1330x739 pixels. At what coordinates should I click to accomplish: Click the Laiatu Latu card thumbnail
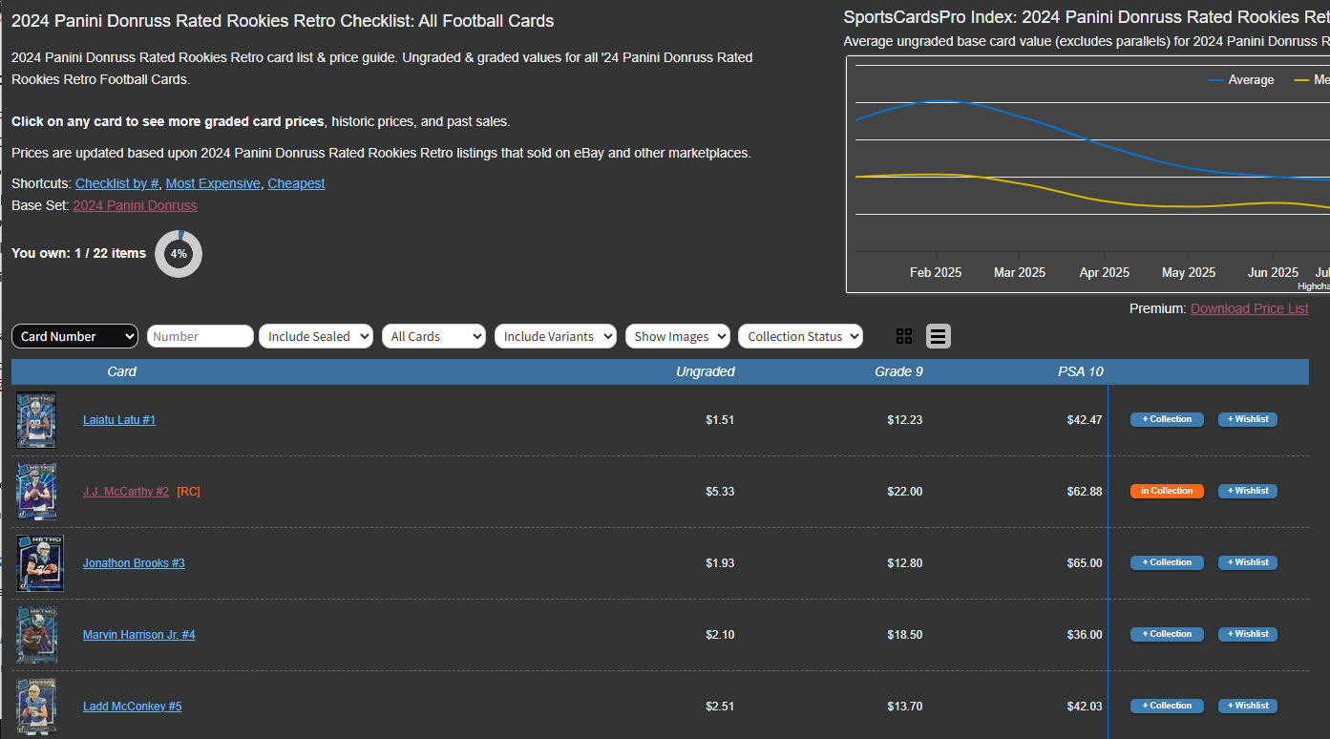tap(36, 420)
